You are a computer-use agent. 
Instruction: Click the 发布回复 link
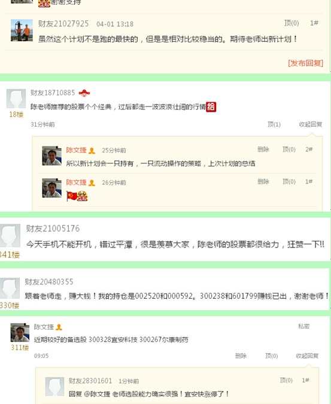[x=305, y=63]
